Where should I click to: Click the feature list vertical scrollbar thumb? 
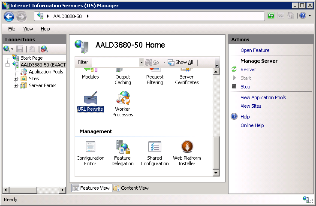(216, 153)
